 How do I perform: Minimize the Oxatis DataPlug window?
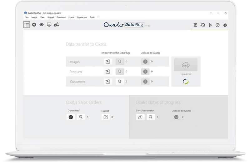(x=211, y=13)
